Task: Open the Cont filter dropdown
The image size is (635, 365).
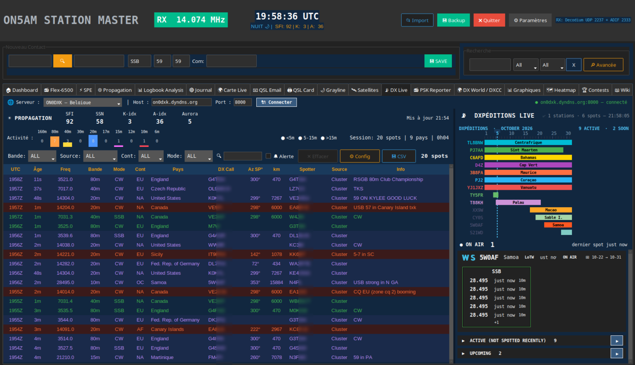Action: [x=151, y=156]
